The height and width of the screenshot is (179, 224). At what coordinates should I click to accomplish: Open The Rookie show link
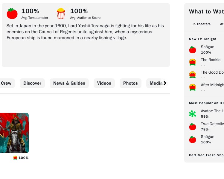(211, 60)
